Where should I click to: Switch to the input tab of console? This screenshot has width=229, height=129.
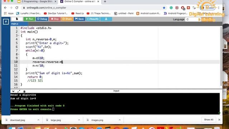pyautogui.click(x=116, y=91)
